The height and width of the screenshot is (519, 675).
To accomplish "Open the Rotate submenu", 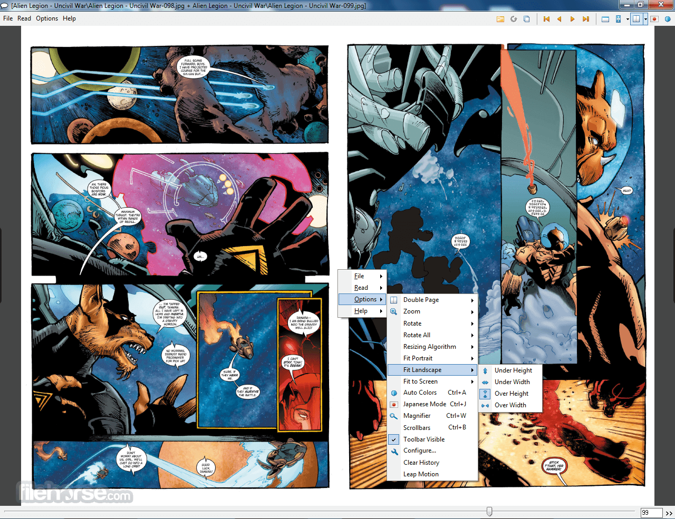I will point(432,324).
